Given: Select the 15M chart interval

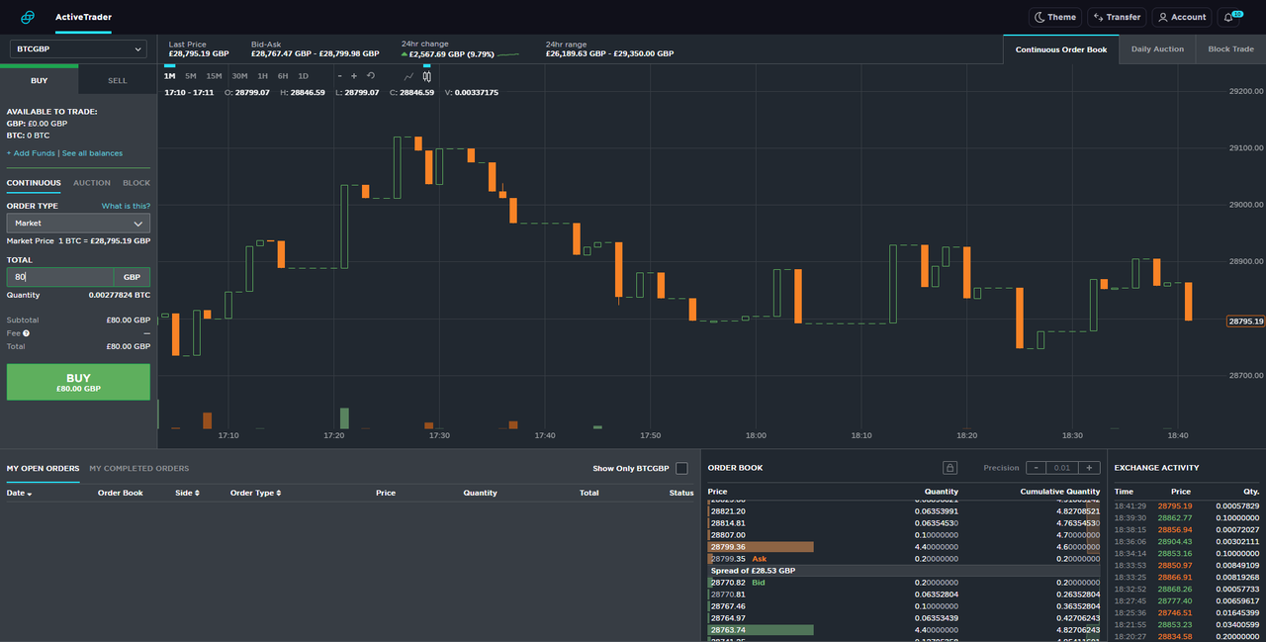Looking at the screenshot, I should [214, 76].
